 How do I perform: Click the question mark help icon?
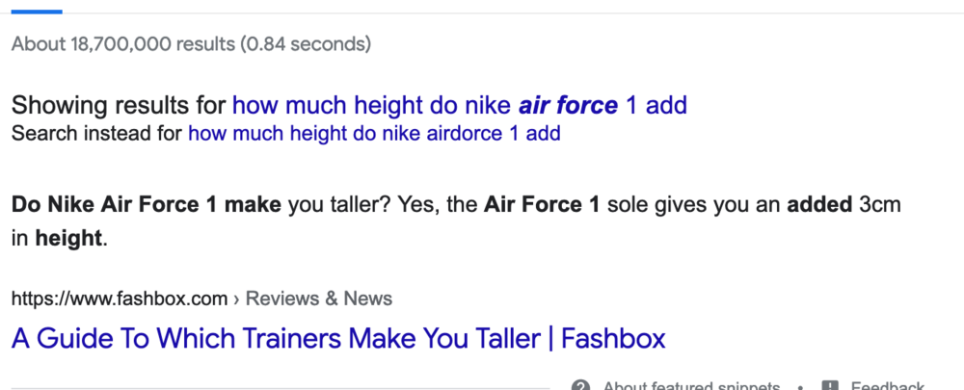pyautogui.click(x=580, y=386)
